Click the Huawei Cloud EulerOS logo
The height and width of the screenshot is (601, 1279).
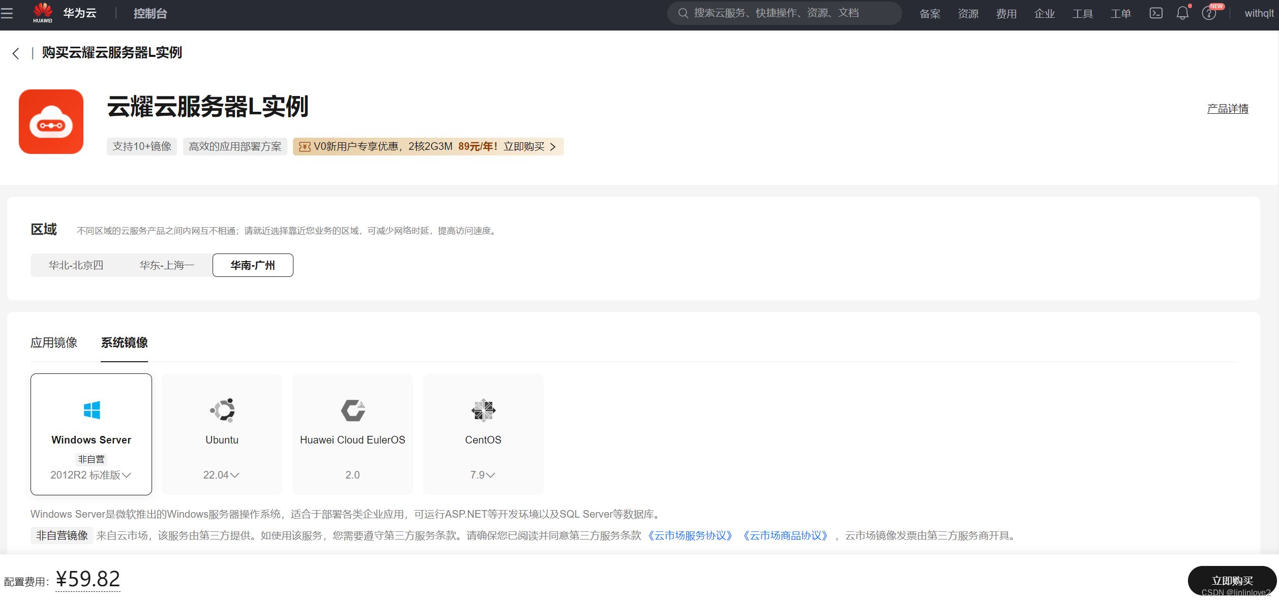pos(353,410)
